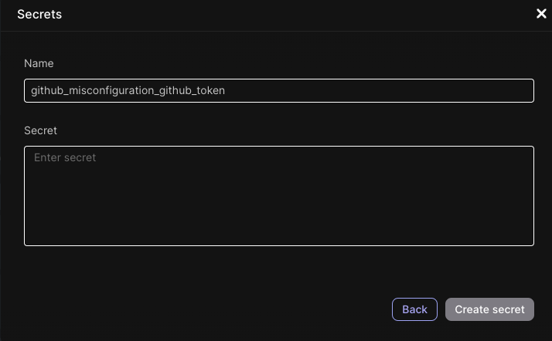Click the Enter secret placeholder text
Viewport: 552px width, 341px height.
[x=65, y=157]
